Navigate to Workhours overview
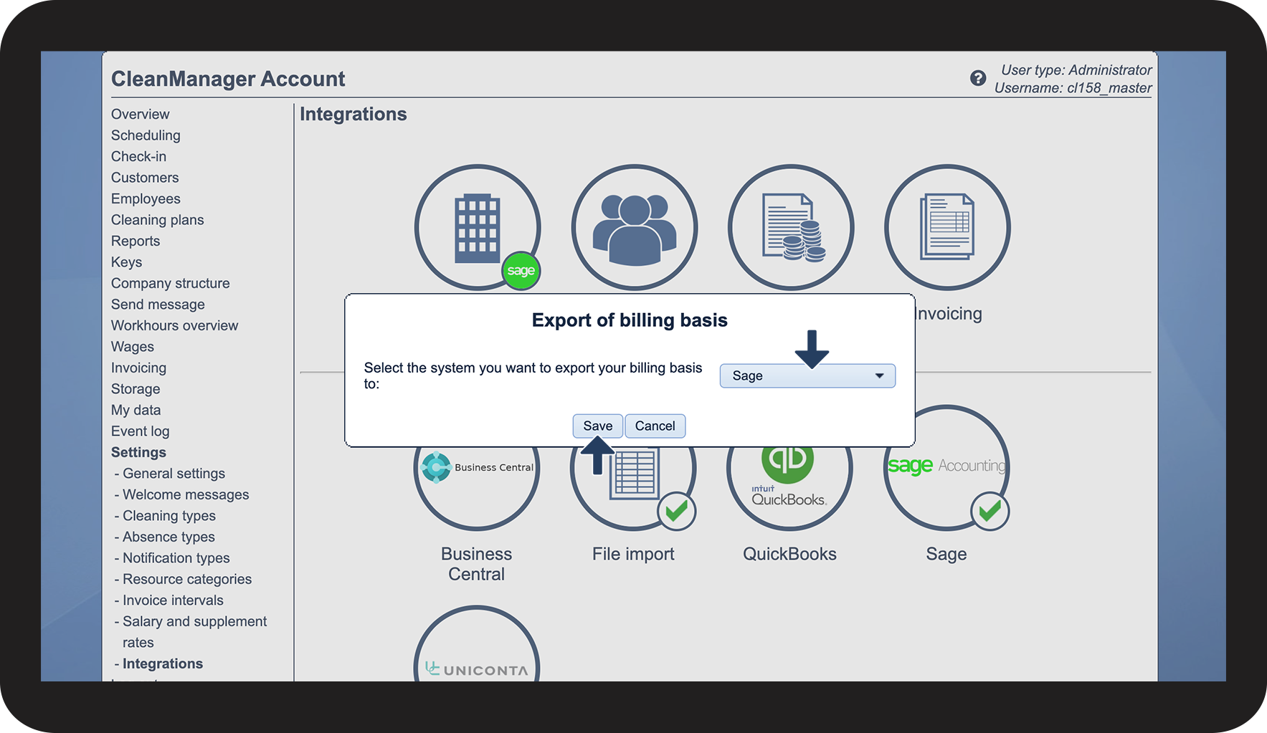The height and width of the screenshot is (733, 1267). 174,326
